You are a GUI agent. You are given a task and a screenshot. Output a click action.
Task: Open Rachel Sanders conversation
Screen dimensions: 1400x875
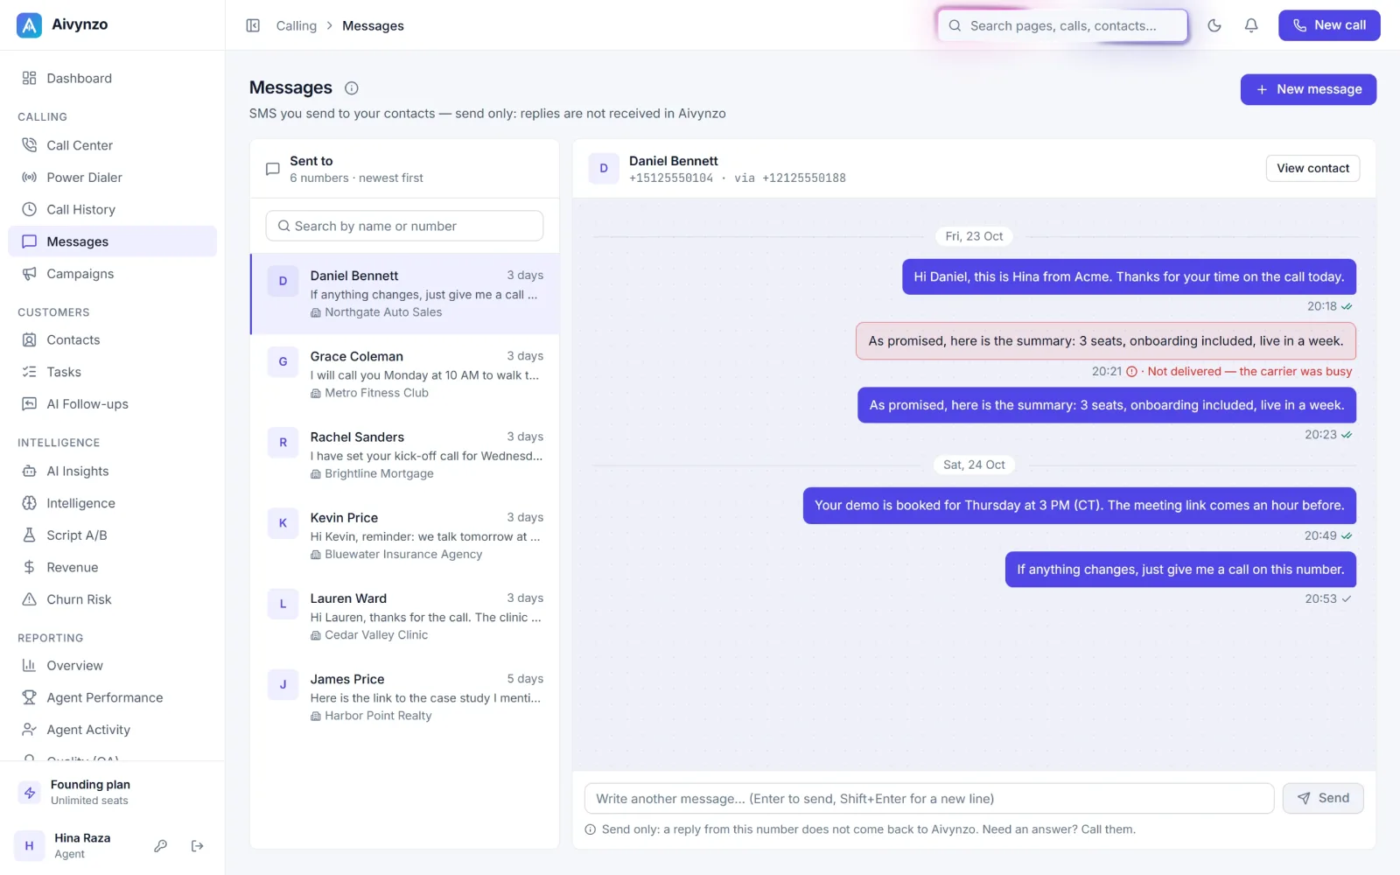(x=405, y=455)
